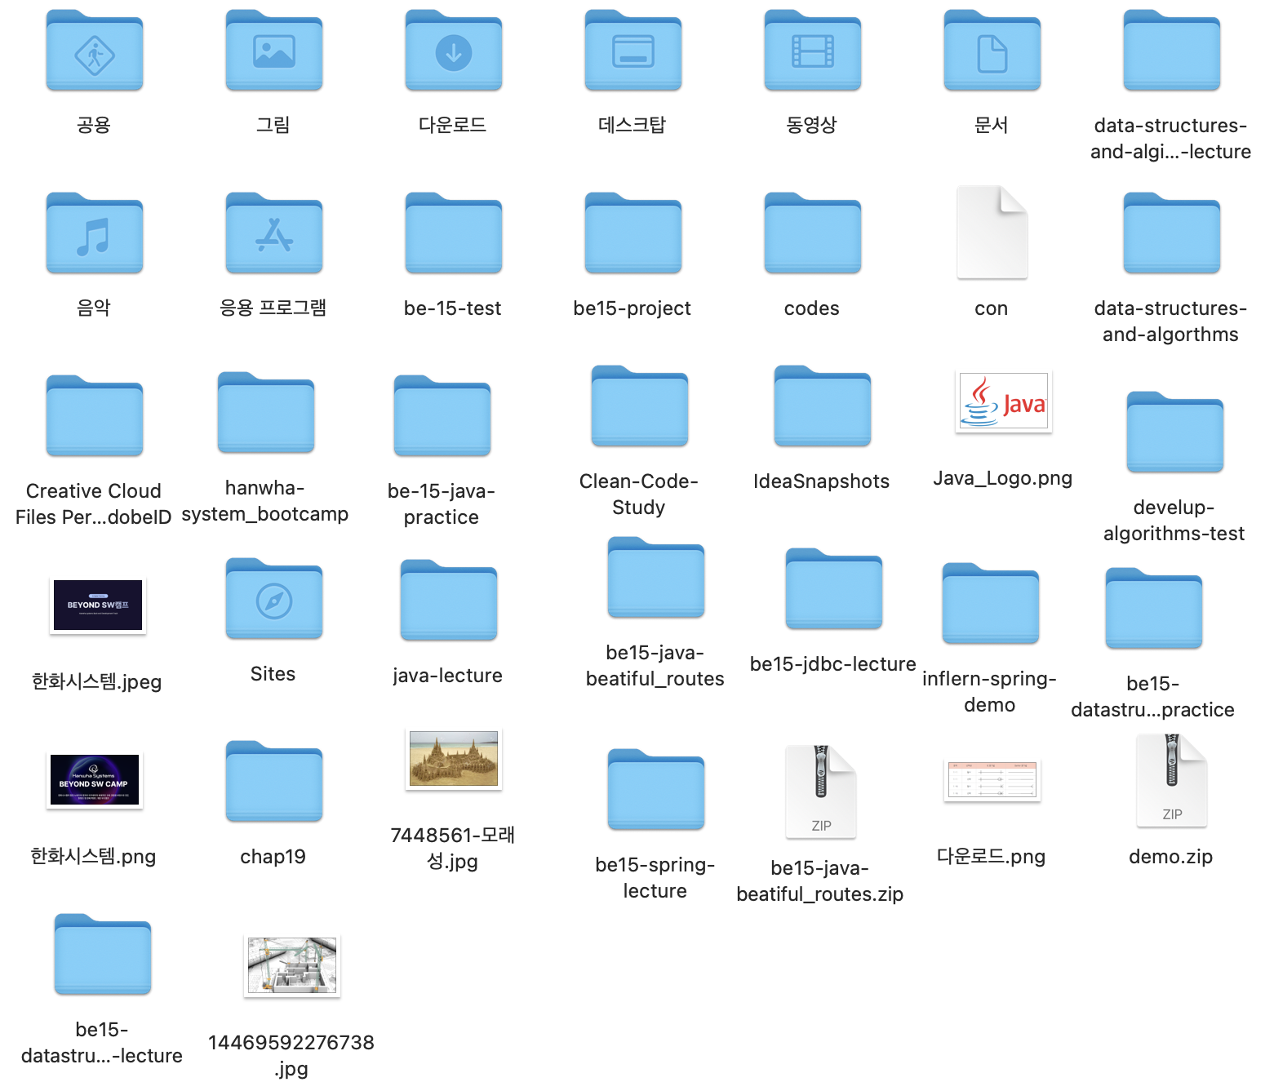Select the 한화시스템.png image thumbnail
This screenshot has width=1265, height=1082.
click(x=95, y=780)
